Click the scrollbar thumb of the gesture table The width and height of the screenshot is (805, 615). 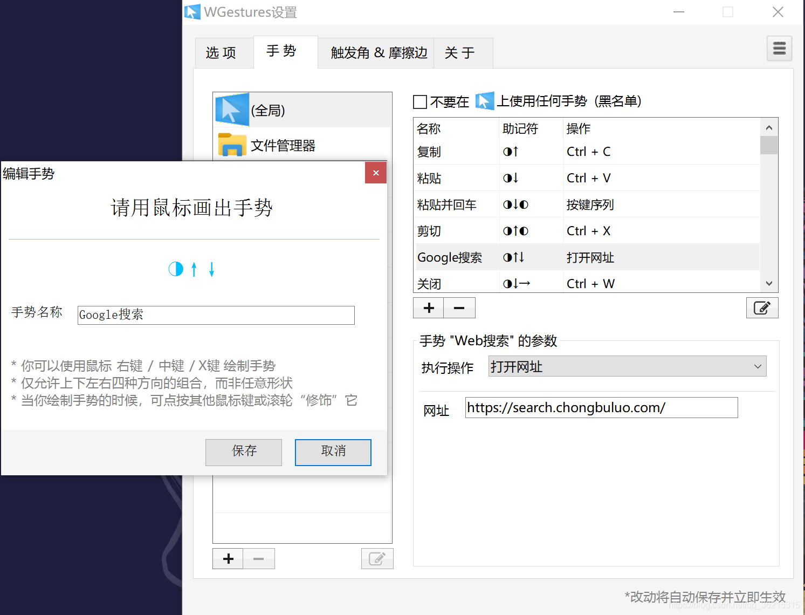tap(769, 145)
